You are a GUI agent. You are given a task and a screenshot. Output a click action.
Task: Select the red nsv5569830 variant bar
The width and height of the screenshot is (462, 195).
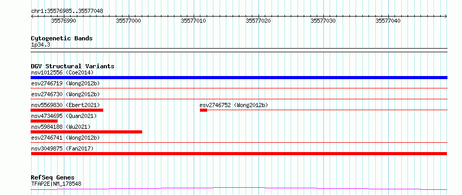coord(67,110)
